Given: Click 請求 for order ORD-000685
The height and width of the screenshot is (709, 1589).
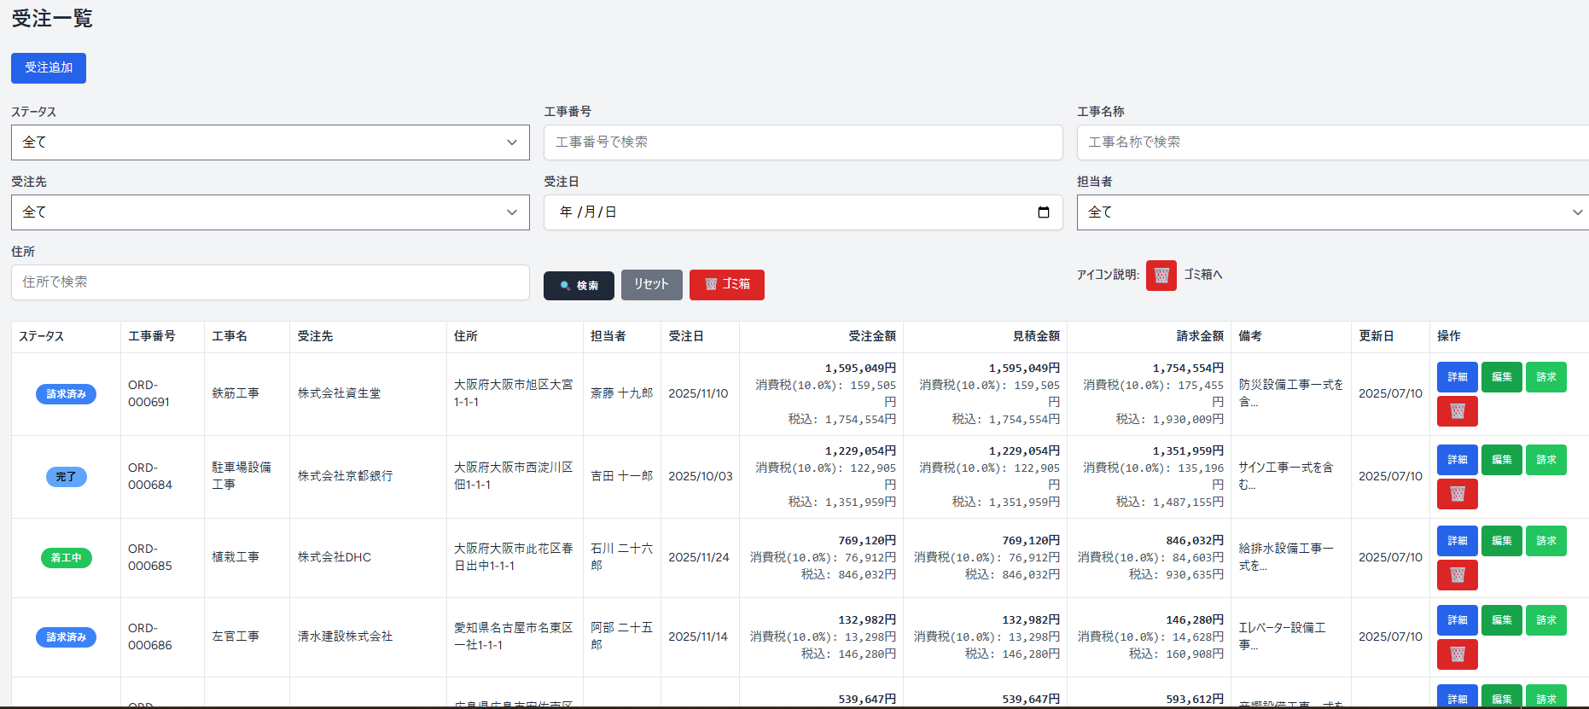Looking at the screenshot, I should 1545,541.
